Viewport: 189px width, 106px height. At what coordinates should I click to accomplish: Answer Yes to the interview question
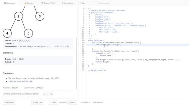(45, 94)
